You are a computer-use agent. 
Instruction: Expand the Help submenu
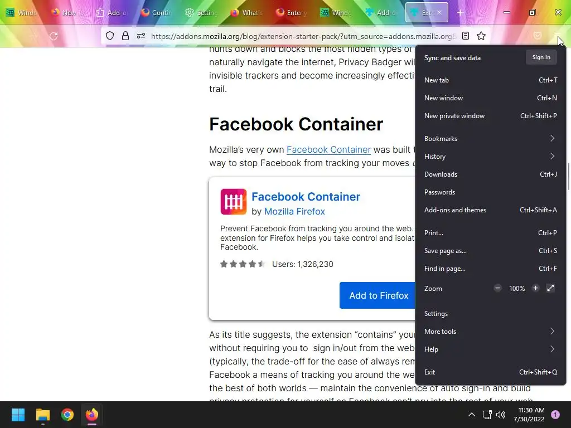tap(491, 349)
